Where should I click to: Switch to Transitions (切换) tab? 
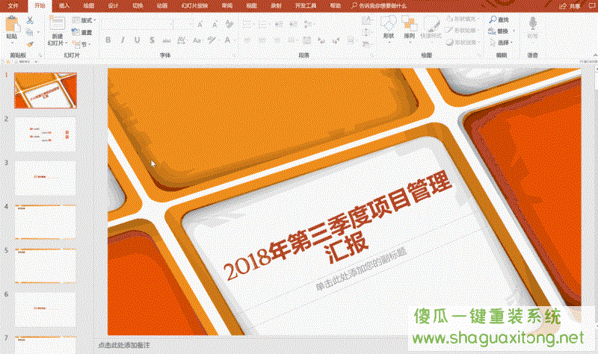pyautogui.click(x=138, y=6)
